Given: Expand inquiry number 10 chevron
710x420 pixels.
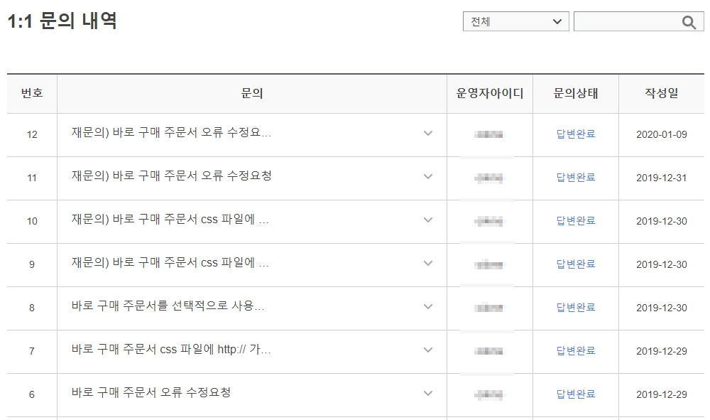Looking at the screenshot, I should coord(427,220).
